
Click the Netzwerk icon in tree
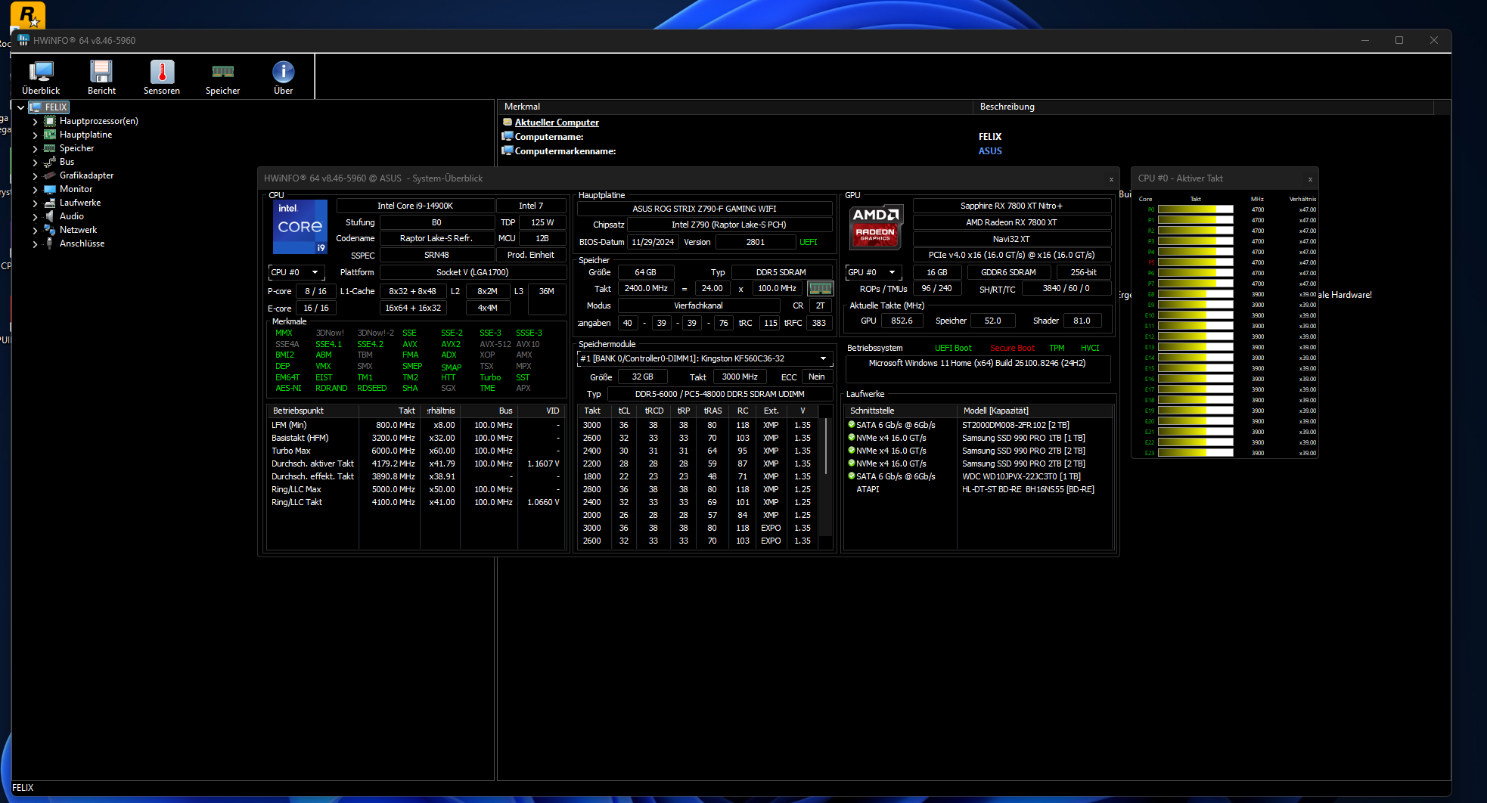(50, 230)
